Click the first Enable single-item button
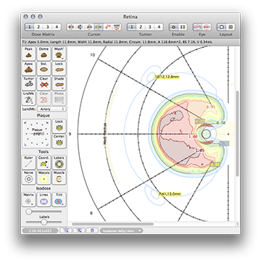This screenshot has height=263, width=261. (x=173, y=27)
